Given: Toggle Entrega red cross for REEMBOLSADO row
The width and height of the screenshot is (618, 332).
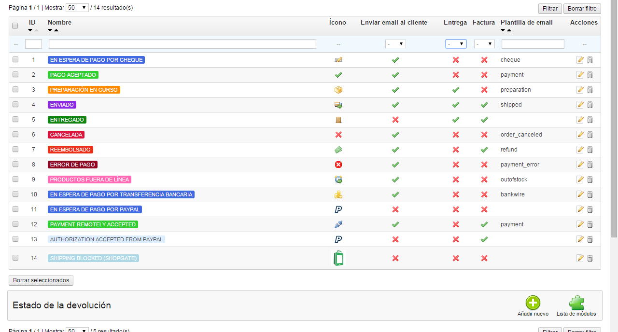Looking at the screenshot, I should [x=455, y=150].
